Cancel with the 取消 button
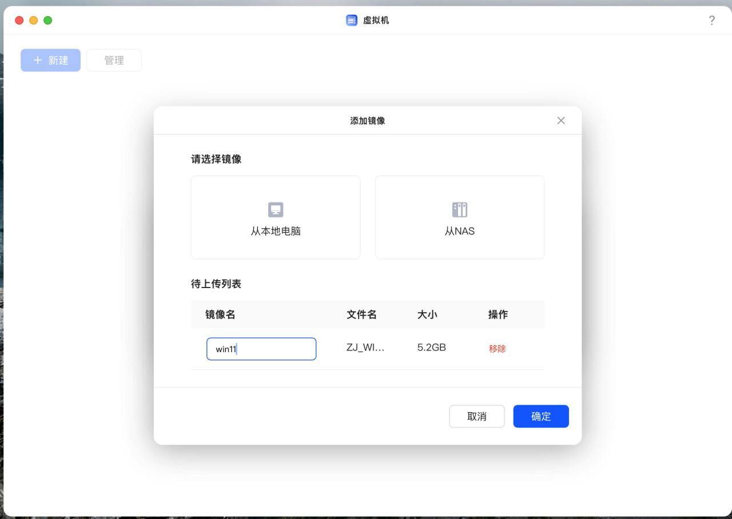This screenshot has width=732, height=519. tap(477, 416)
